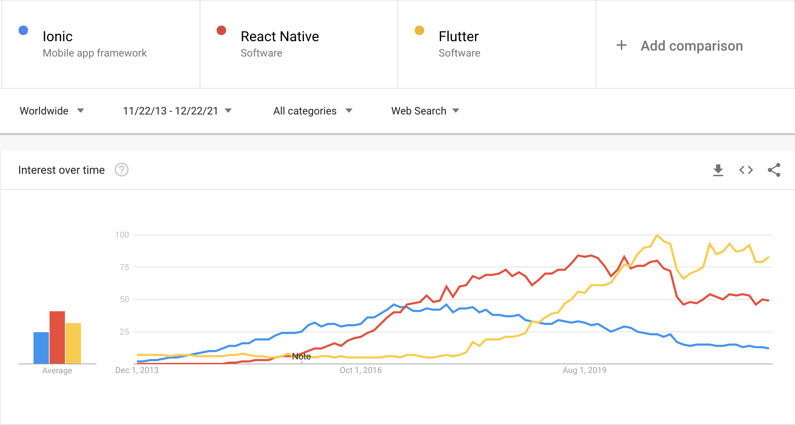Image resolution: width=795 pixels, height=425 pixels.
Task: Open the Web Search type dropdown
Action: tap(425, 111)
